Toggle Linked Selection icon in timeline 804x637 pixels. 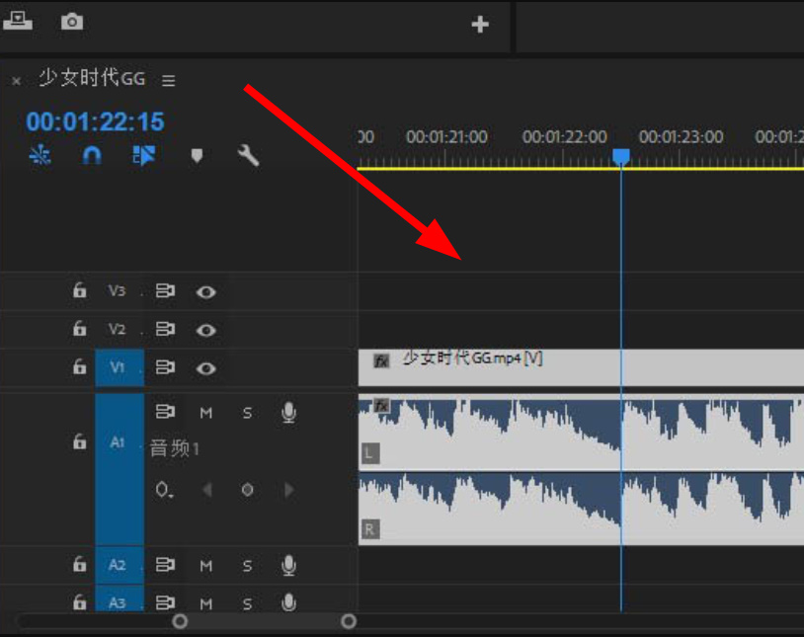click(x=144, y=155)
